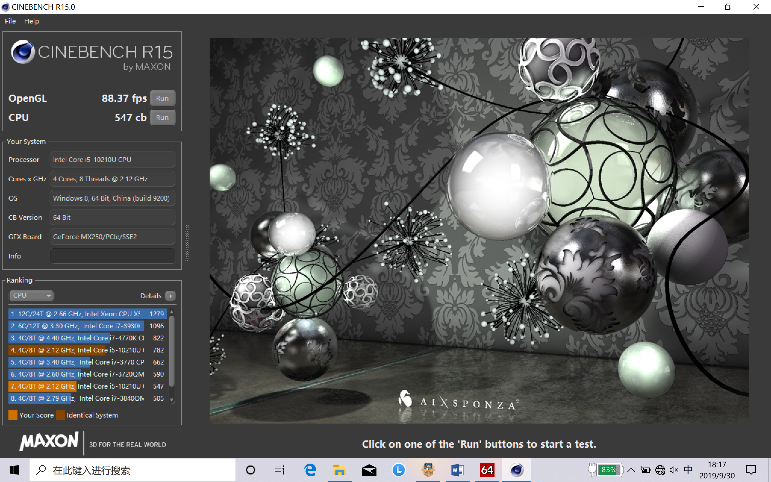Click the GFX Board GeForce MX250 field

click(112, 236)
